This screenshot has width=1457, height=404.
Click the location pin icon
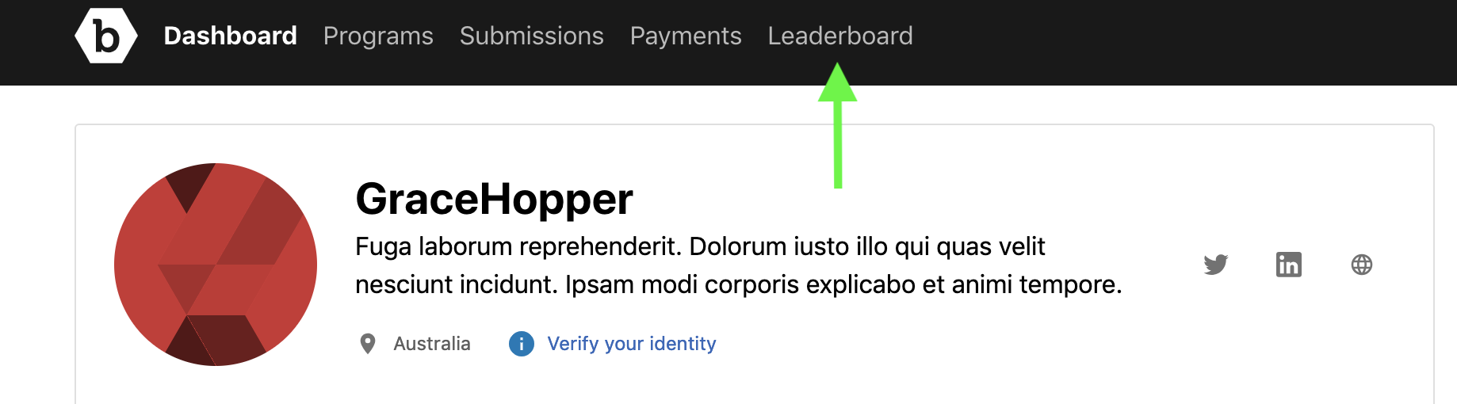(368, 344)
